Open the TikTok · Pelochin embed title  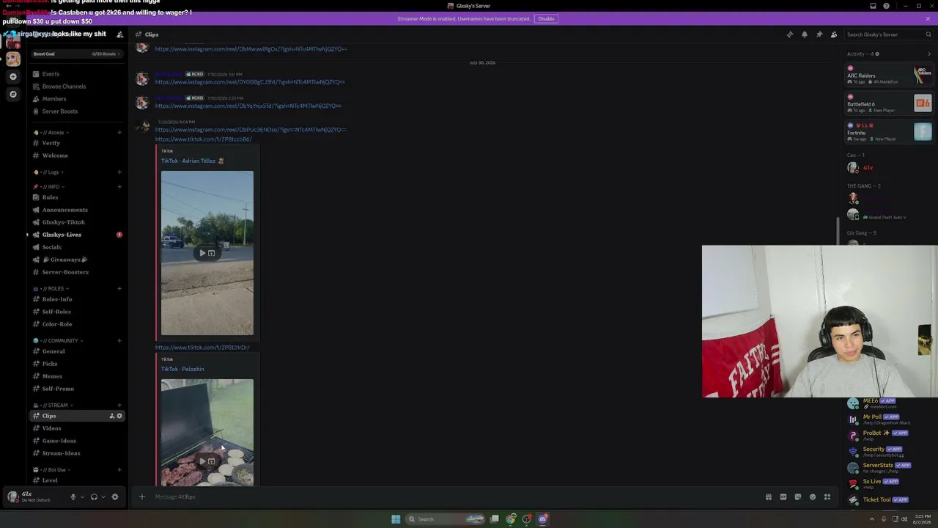pos(182,369)
